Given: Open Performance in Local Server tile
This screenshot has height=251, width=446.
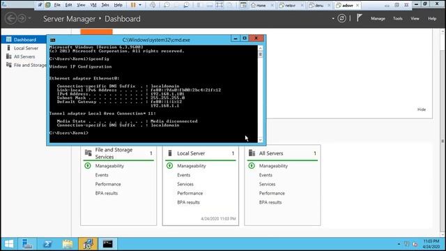Looking at the screenshot, I should [x=190, y=193].
